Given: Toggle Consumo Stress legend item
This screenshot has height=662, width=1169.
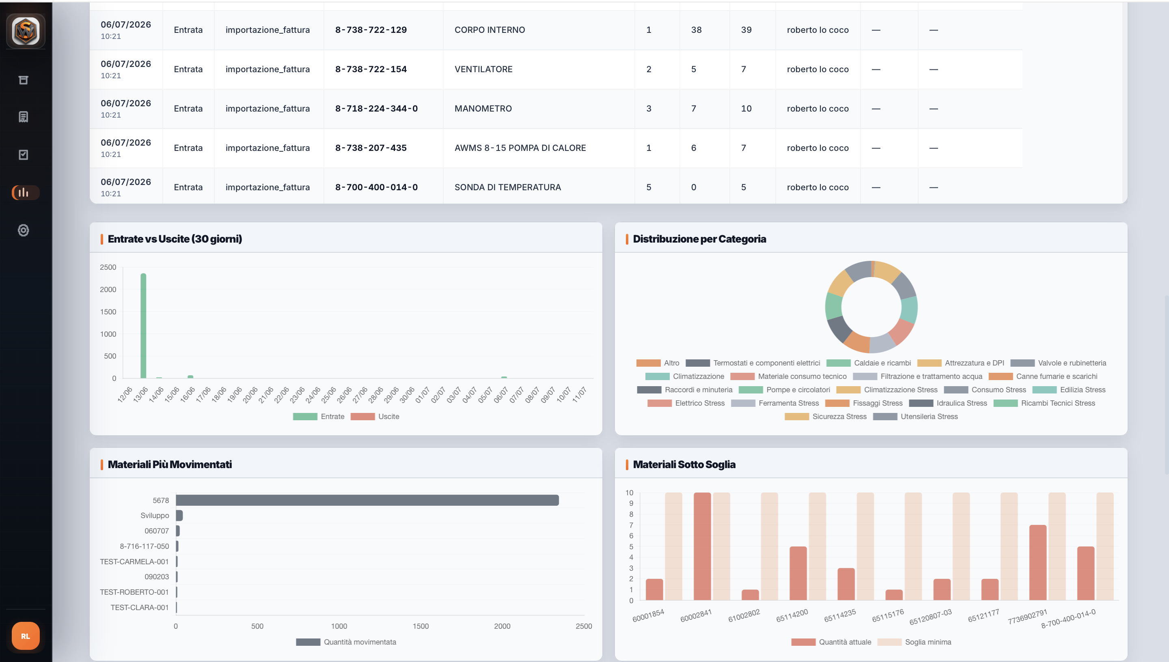Looking at the screenshot, I should (985, 390).
